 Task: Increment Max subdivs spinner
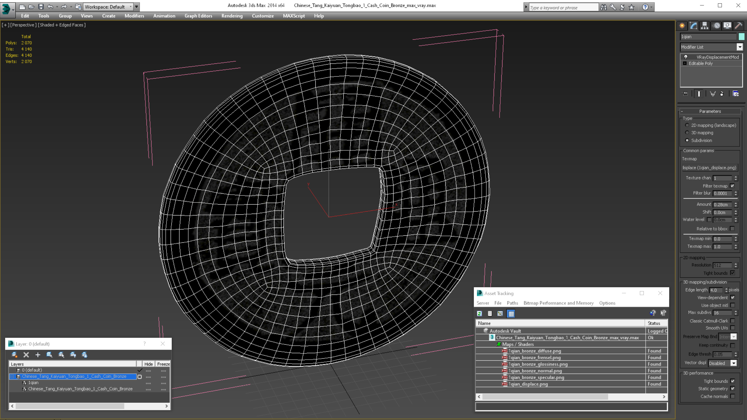[736, 311]
